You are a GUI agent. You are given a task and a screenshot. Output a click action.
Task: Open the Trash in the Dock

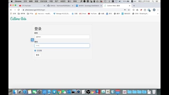(x=154, y=92)
